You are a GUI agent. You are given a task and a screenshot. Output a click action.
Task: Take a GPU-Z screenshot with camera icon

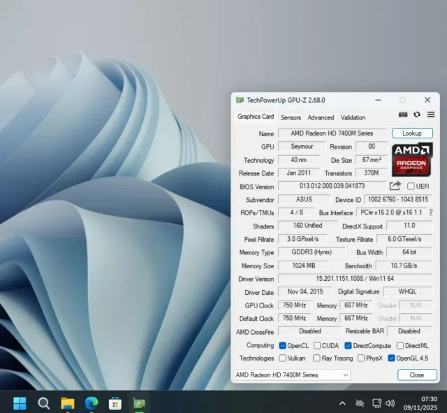[403, 115]
